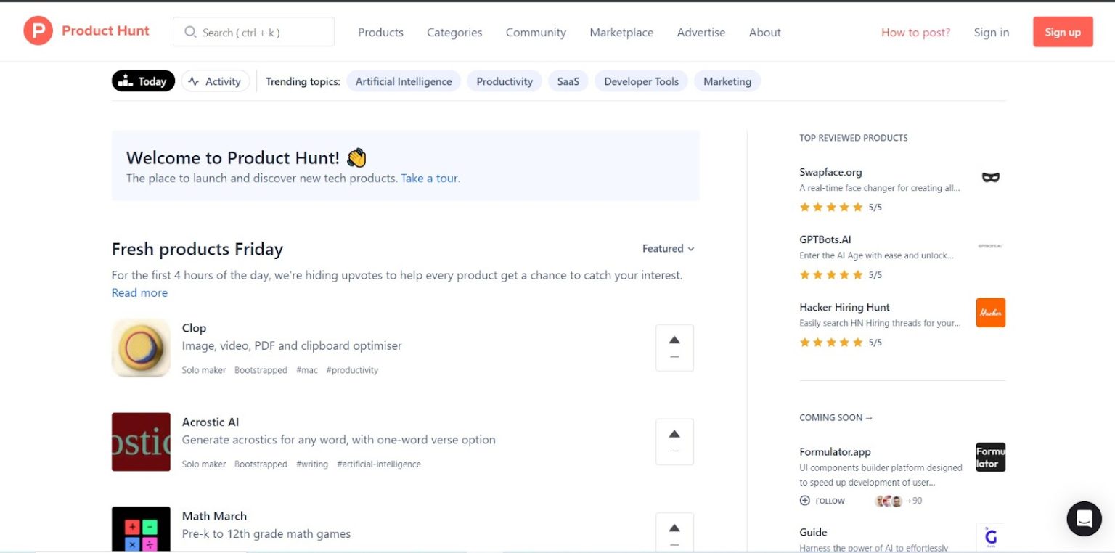The height and width of the screenshot is (553, 1115).
Task: Click the Swapface.org mask icon
Action: pos(990,178)
